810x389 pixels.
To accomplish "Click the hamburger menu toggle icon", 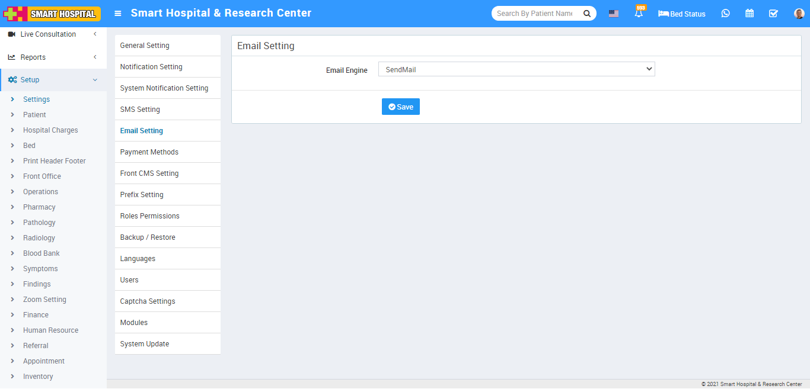I will click(x=118, y=14).
